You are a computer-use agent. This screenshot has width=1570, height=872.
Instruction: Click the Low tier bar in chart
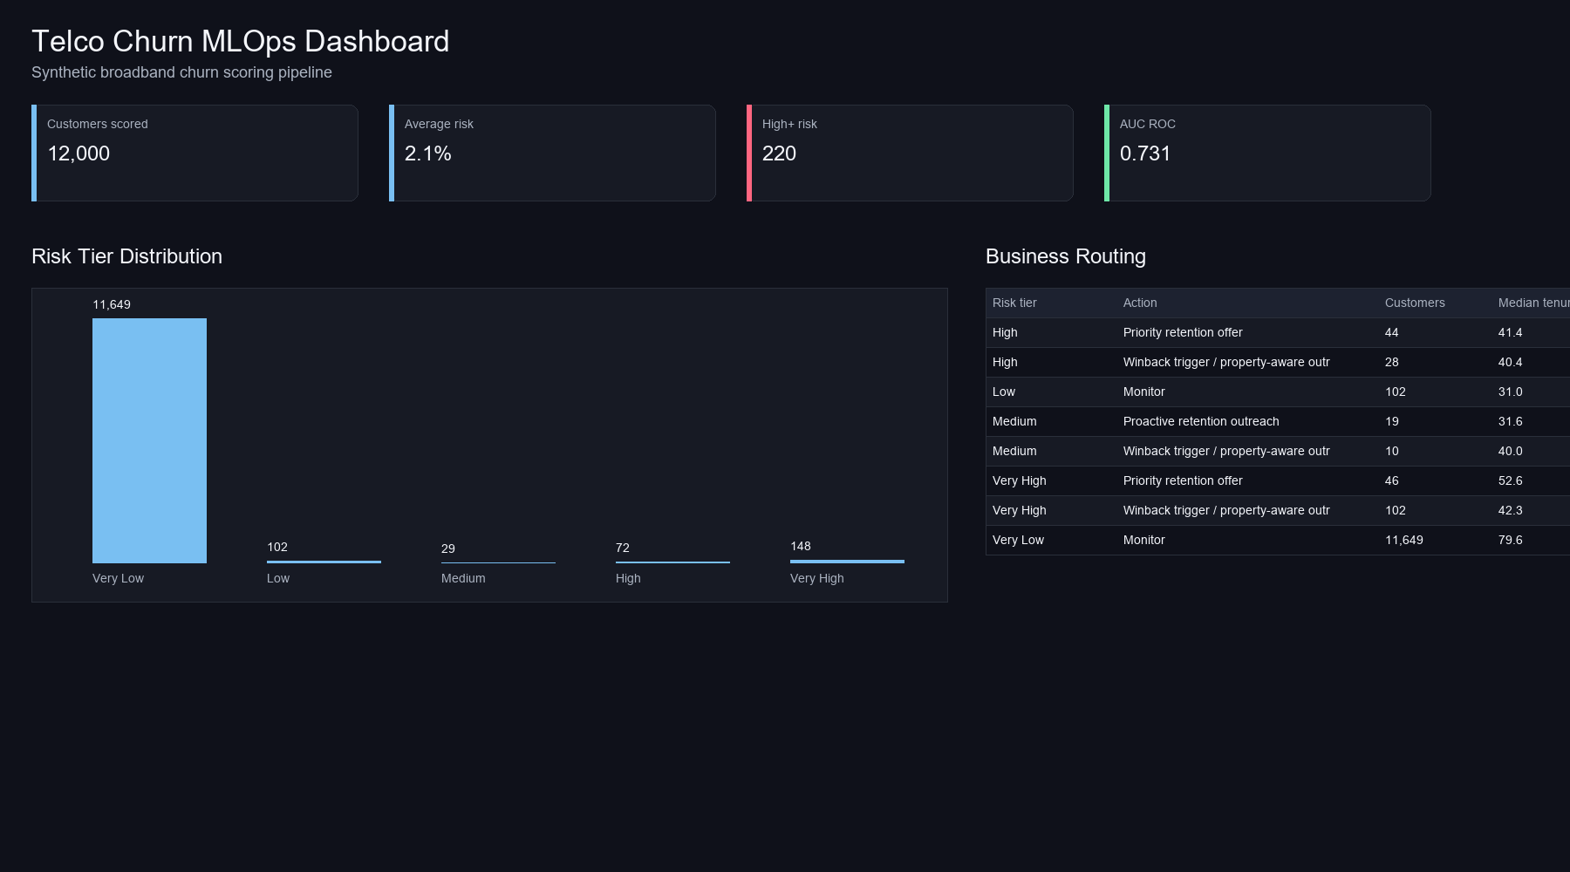tap(324, 562)
